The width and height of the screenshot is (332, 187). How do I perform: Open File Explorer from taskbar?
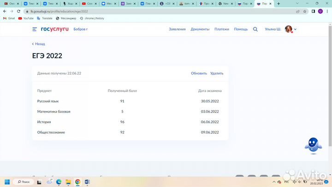point(68,182)
